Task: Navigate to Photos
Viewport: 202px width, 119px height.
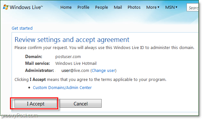Action: click(x=134, y=7)
